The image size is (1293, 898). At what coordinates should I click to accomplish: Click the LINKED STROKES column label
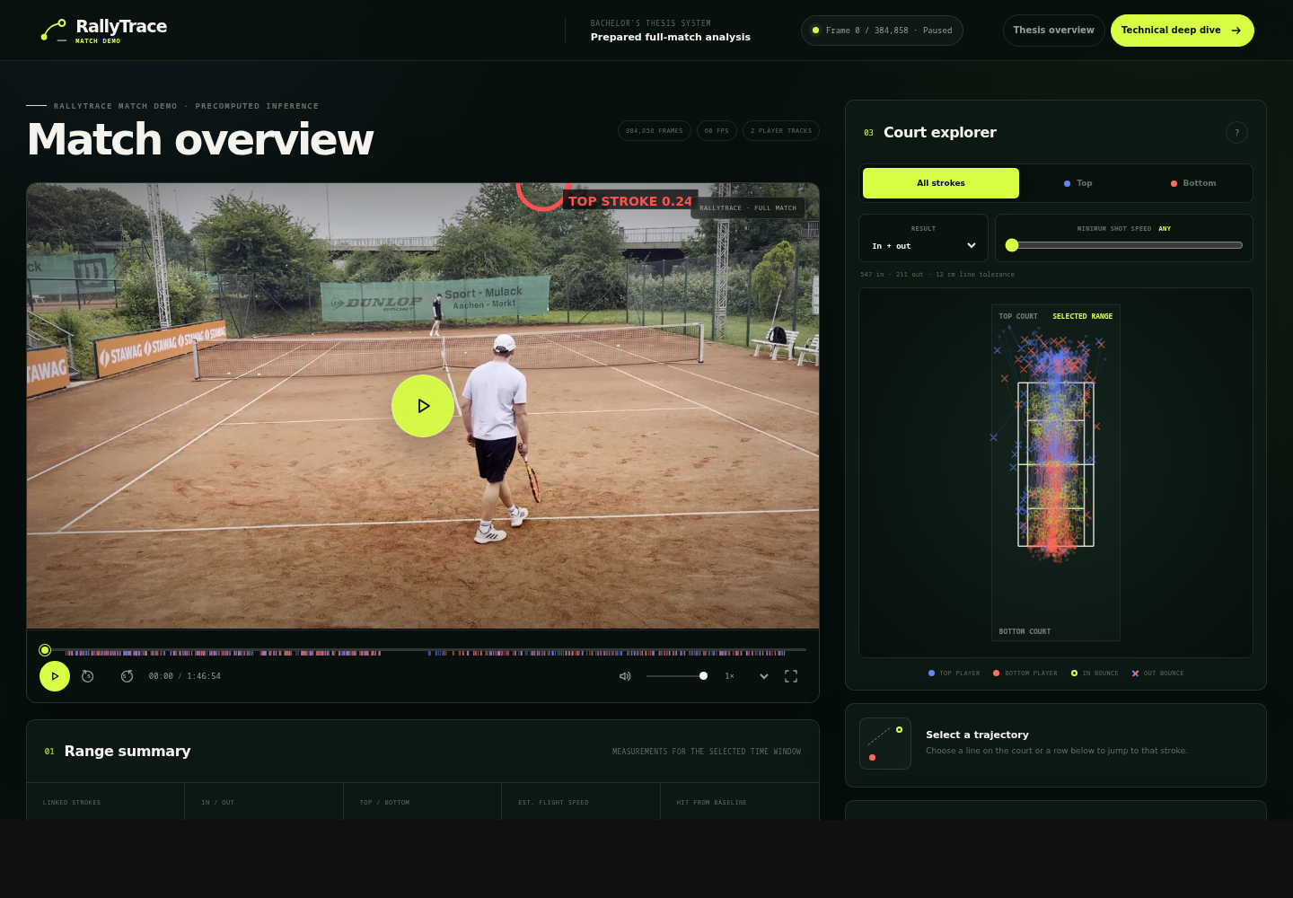pos(72,803)
